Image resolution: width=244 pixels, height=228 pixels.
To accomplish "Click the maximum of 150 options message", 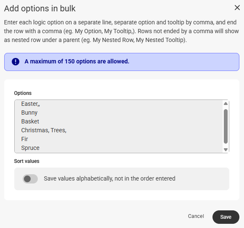I will 77,61.
